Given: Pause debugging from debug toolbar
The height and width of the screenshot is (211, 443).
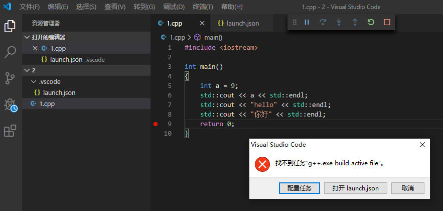Looking at the screenshot, I should tap(307, 22).
